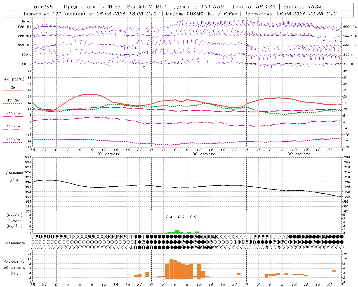This screenshot has height=287, width=358.
Task: Click the 'Широта: 56.126' value
Action: pyautogui.click(x=253, y=7)
